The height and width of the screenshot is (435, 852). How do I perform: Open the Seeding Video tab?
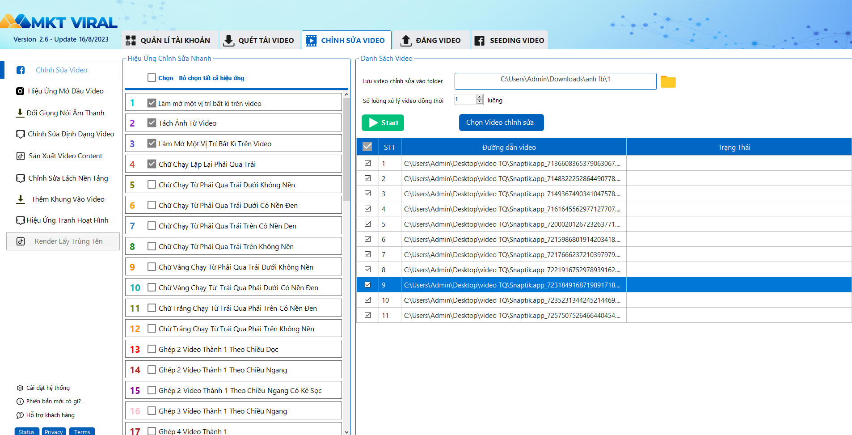pos(510,40)
